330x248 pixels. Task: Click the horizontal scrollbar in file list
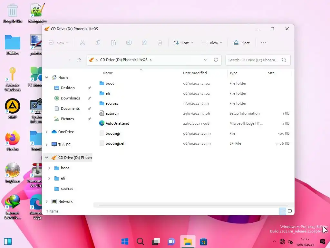click(193, 205)
